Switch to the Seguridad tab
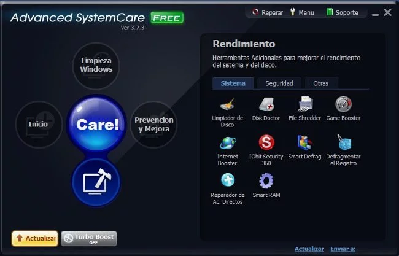Screen dimensions: 399x256 279,83
